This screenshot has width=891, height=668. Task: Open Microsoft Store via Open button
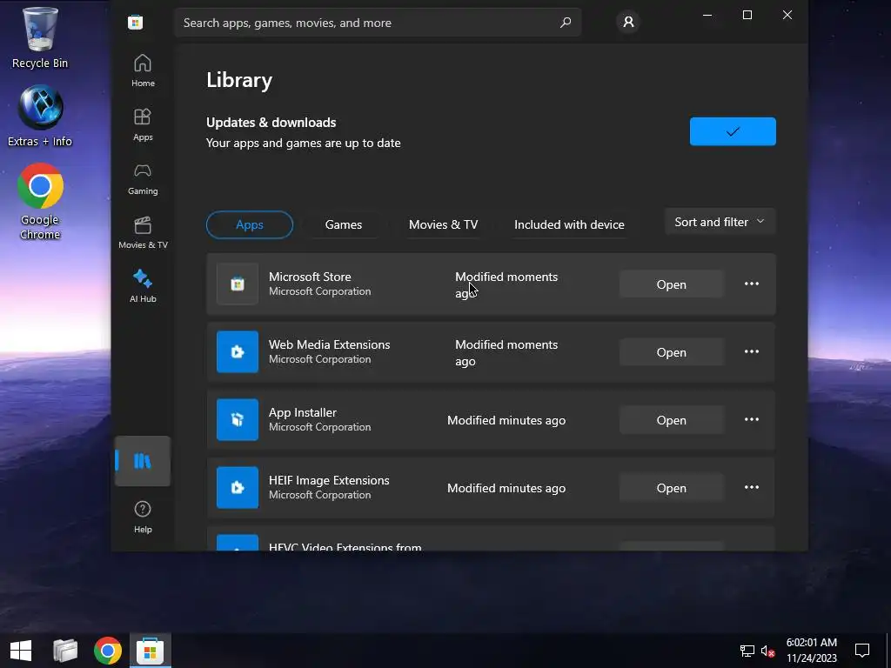(x=672, y=284)
